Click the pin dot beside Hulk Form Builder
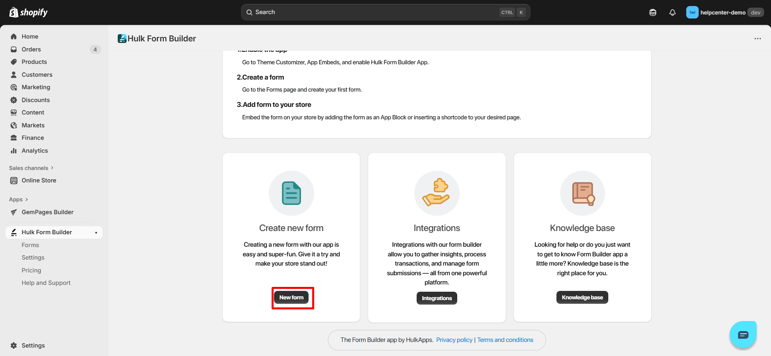Screen dimensions: 771x356 tap(96, 233)
